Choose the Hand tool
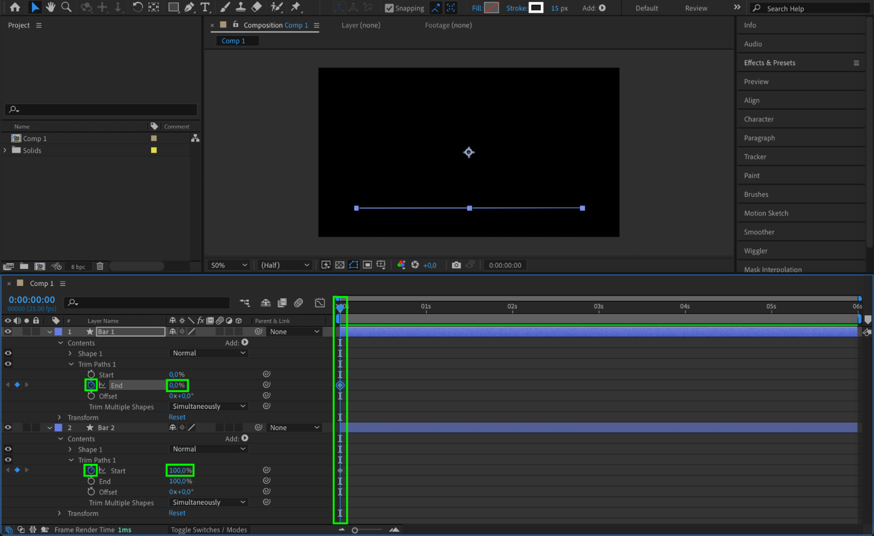This screenshot has width=874, height=536. [50, 7]
